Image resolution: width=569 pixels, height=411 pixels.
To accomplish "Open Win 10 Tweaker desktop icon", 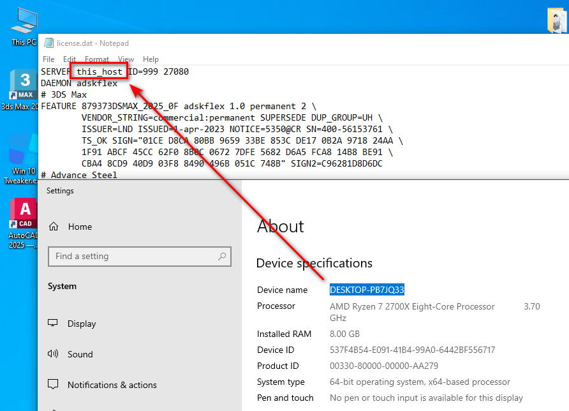I will pyautogui.click(x=22, y=159).
